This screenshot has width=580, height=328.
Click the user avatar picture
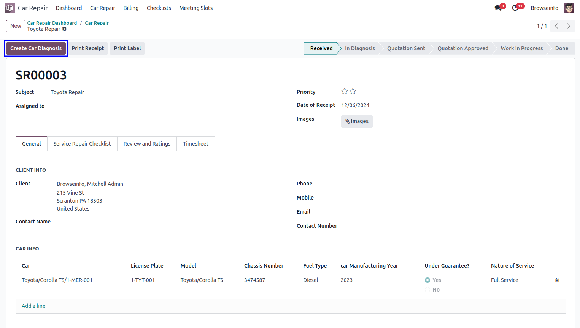[x=569, y=8]
